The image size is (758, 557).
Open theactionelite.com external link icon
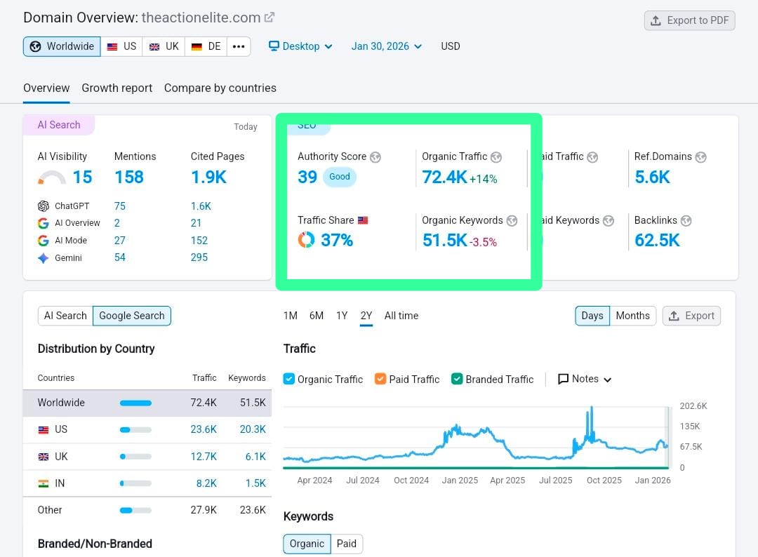[270, 18]
